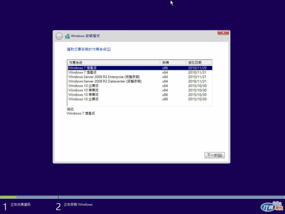Select Windows Server 2008 R2 Enterprise (完整安裝)
This screenshot has height=214, width=285.
click(140, 77)
